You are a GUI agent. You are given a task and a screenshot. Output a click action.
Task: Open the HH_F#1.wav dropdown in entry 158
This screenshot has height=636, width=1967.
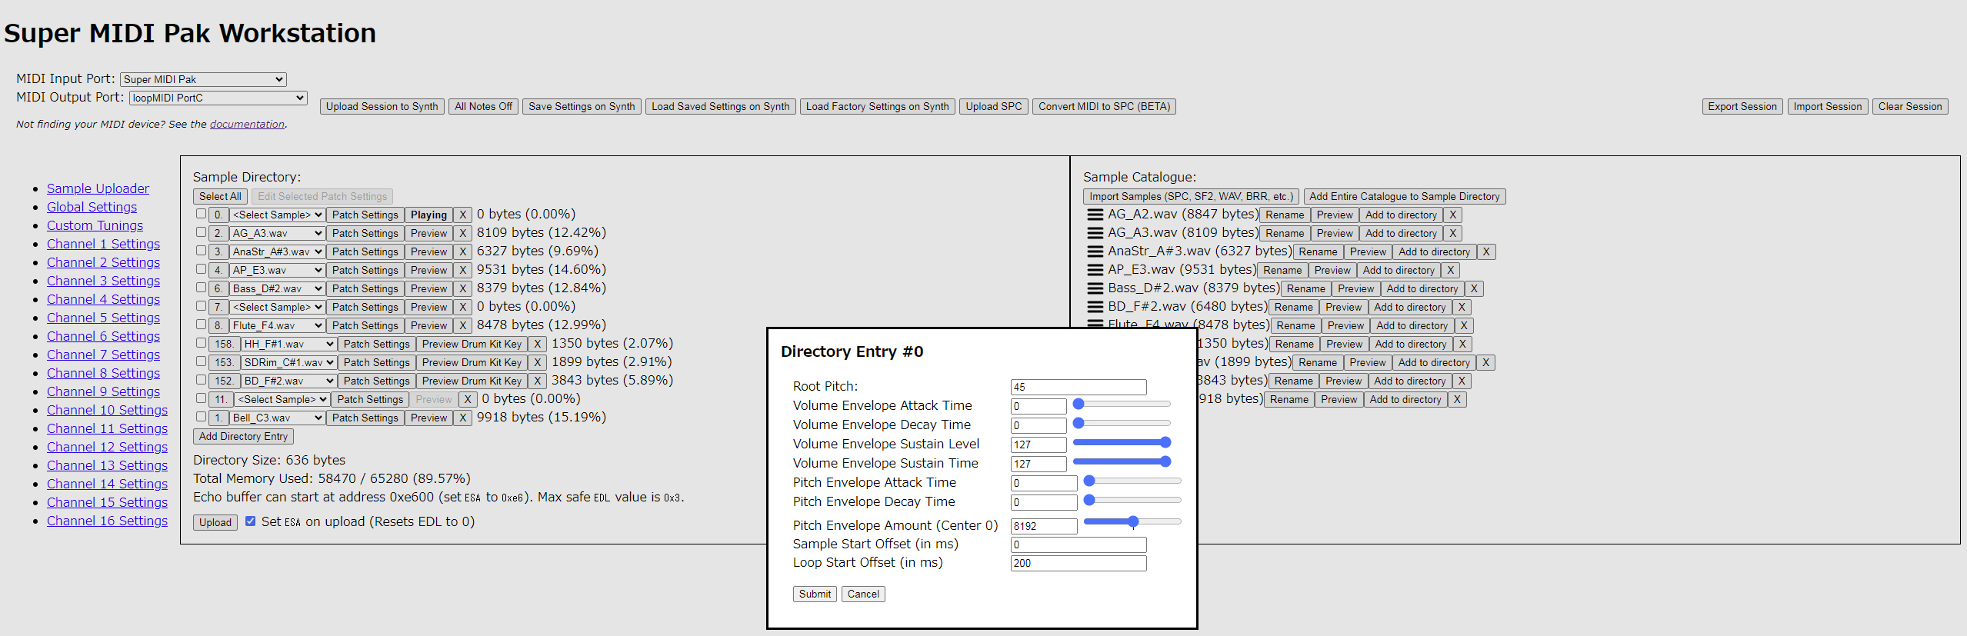tap(288, 345)
